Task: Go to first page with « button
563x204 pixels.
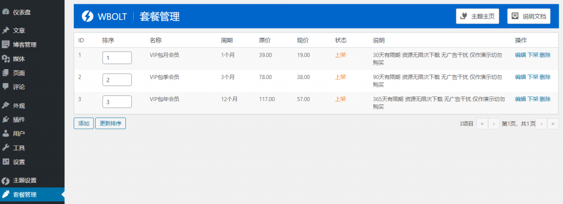Action: pos(482,124)
